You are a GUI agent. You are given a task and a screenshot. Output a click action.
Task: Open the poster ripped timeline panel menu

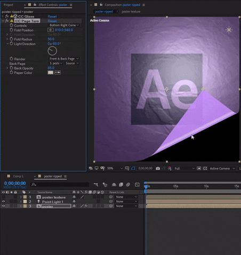pos(66,176)
